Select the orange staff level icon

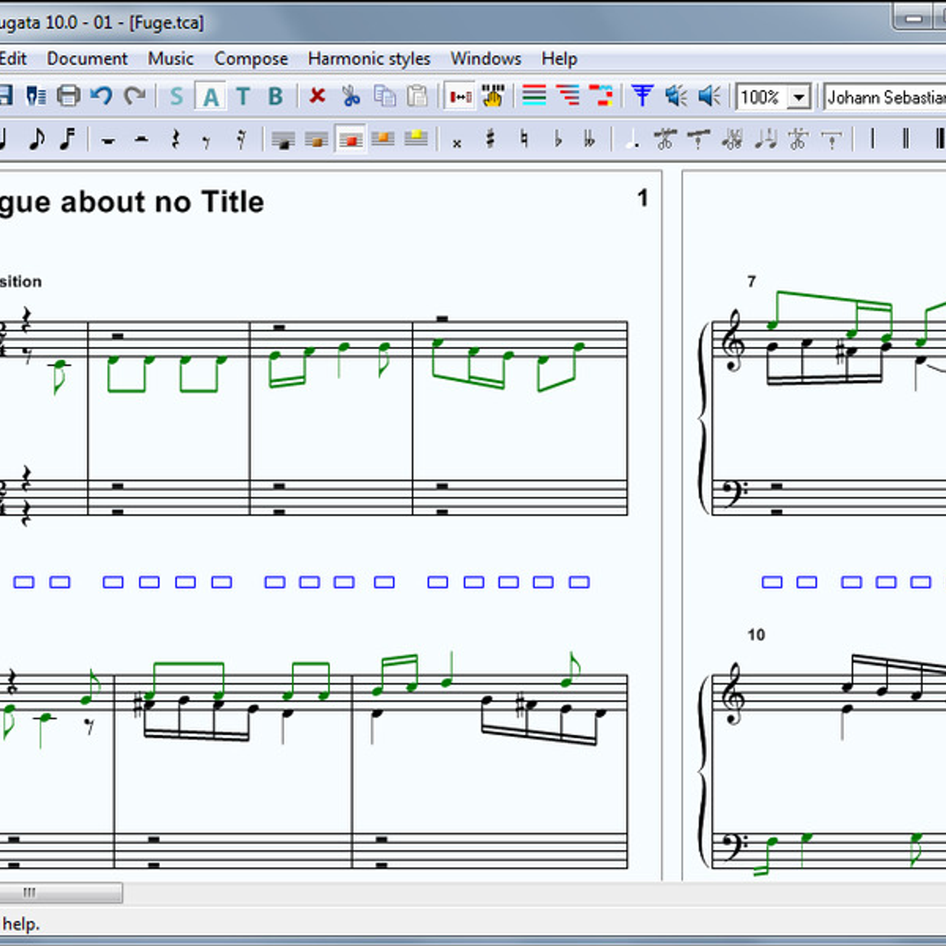click(383, 140)
